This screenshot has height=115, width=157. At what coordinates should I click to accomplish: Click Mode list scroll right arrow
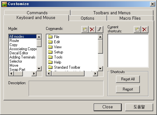click(x=34, y=73)
